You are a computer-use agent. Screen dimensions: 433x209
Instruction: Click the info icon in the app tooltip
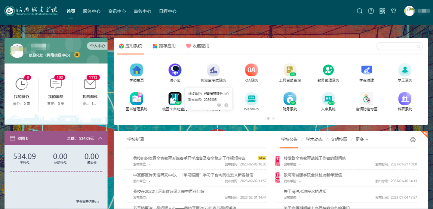[226, 105]
